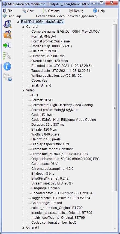
Task: Click the open file icon in sidebar
Action: pyautogui.click(x=7, y=24)
